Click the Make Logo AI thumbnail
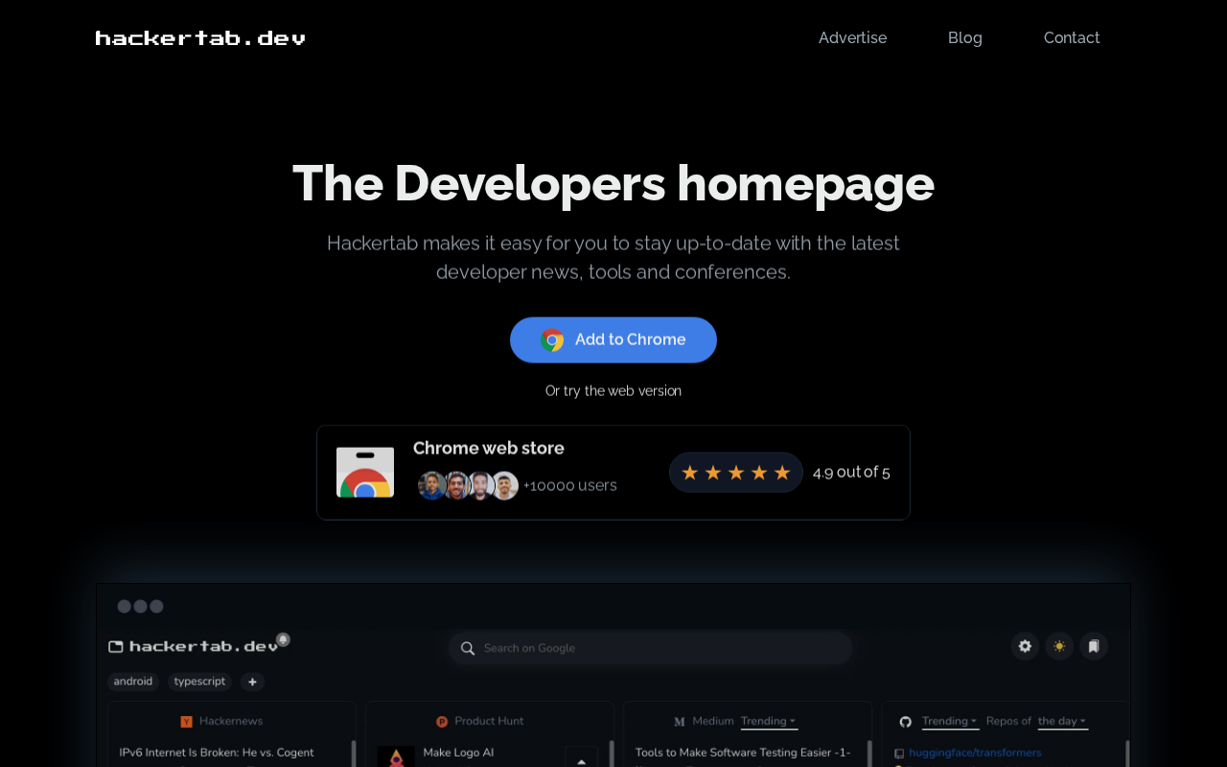The height and width of the screenshot is (767, 1227). pyautogui.click(x=396, y=756)
